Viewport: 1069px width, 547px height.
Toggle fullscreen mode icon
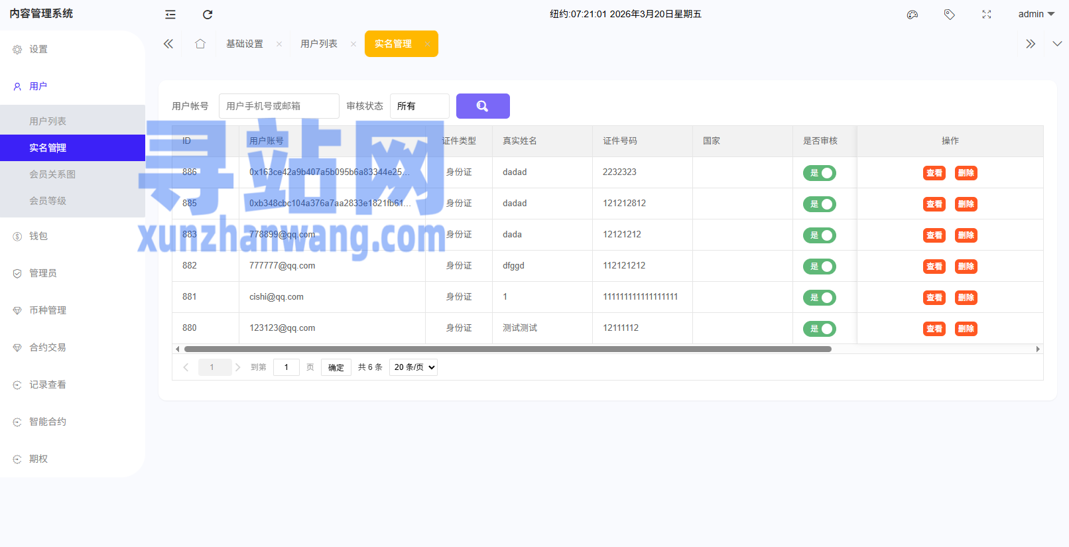987,15
